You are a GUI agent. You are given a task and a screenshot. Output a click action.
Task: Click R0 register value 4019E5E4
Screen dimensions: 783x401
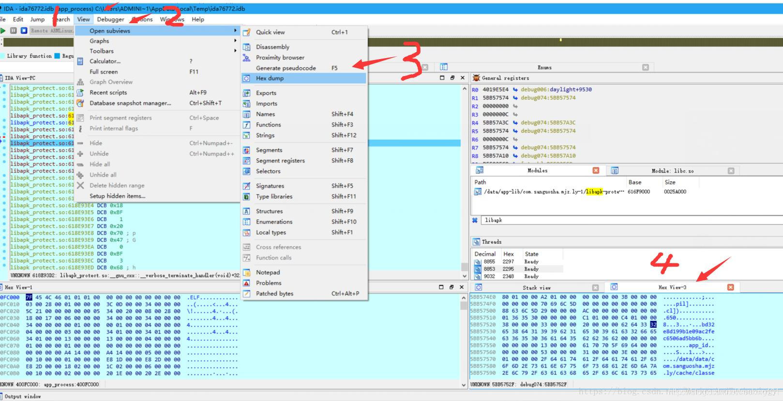click(496, 90)
